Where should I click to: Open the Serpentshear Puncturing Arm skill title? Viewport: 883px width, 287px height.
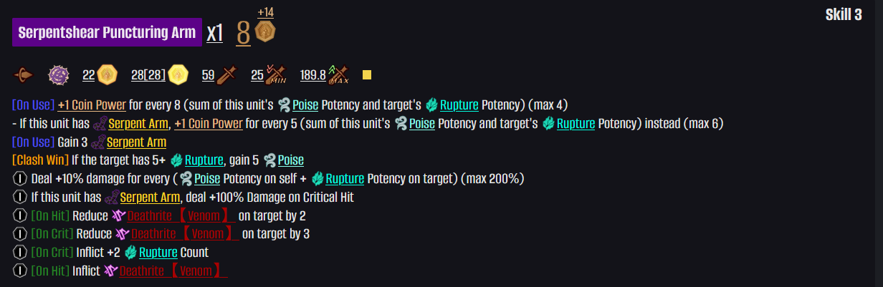click(107, 32)
